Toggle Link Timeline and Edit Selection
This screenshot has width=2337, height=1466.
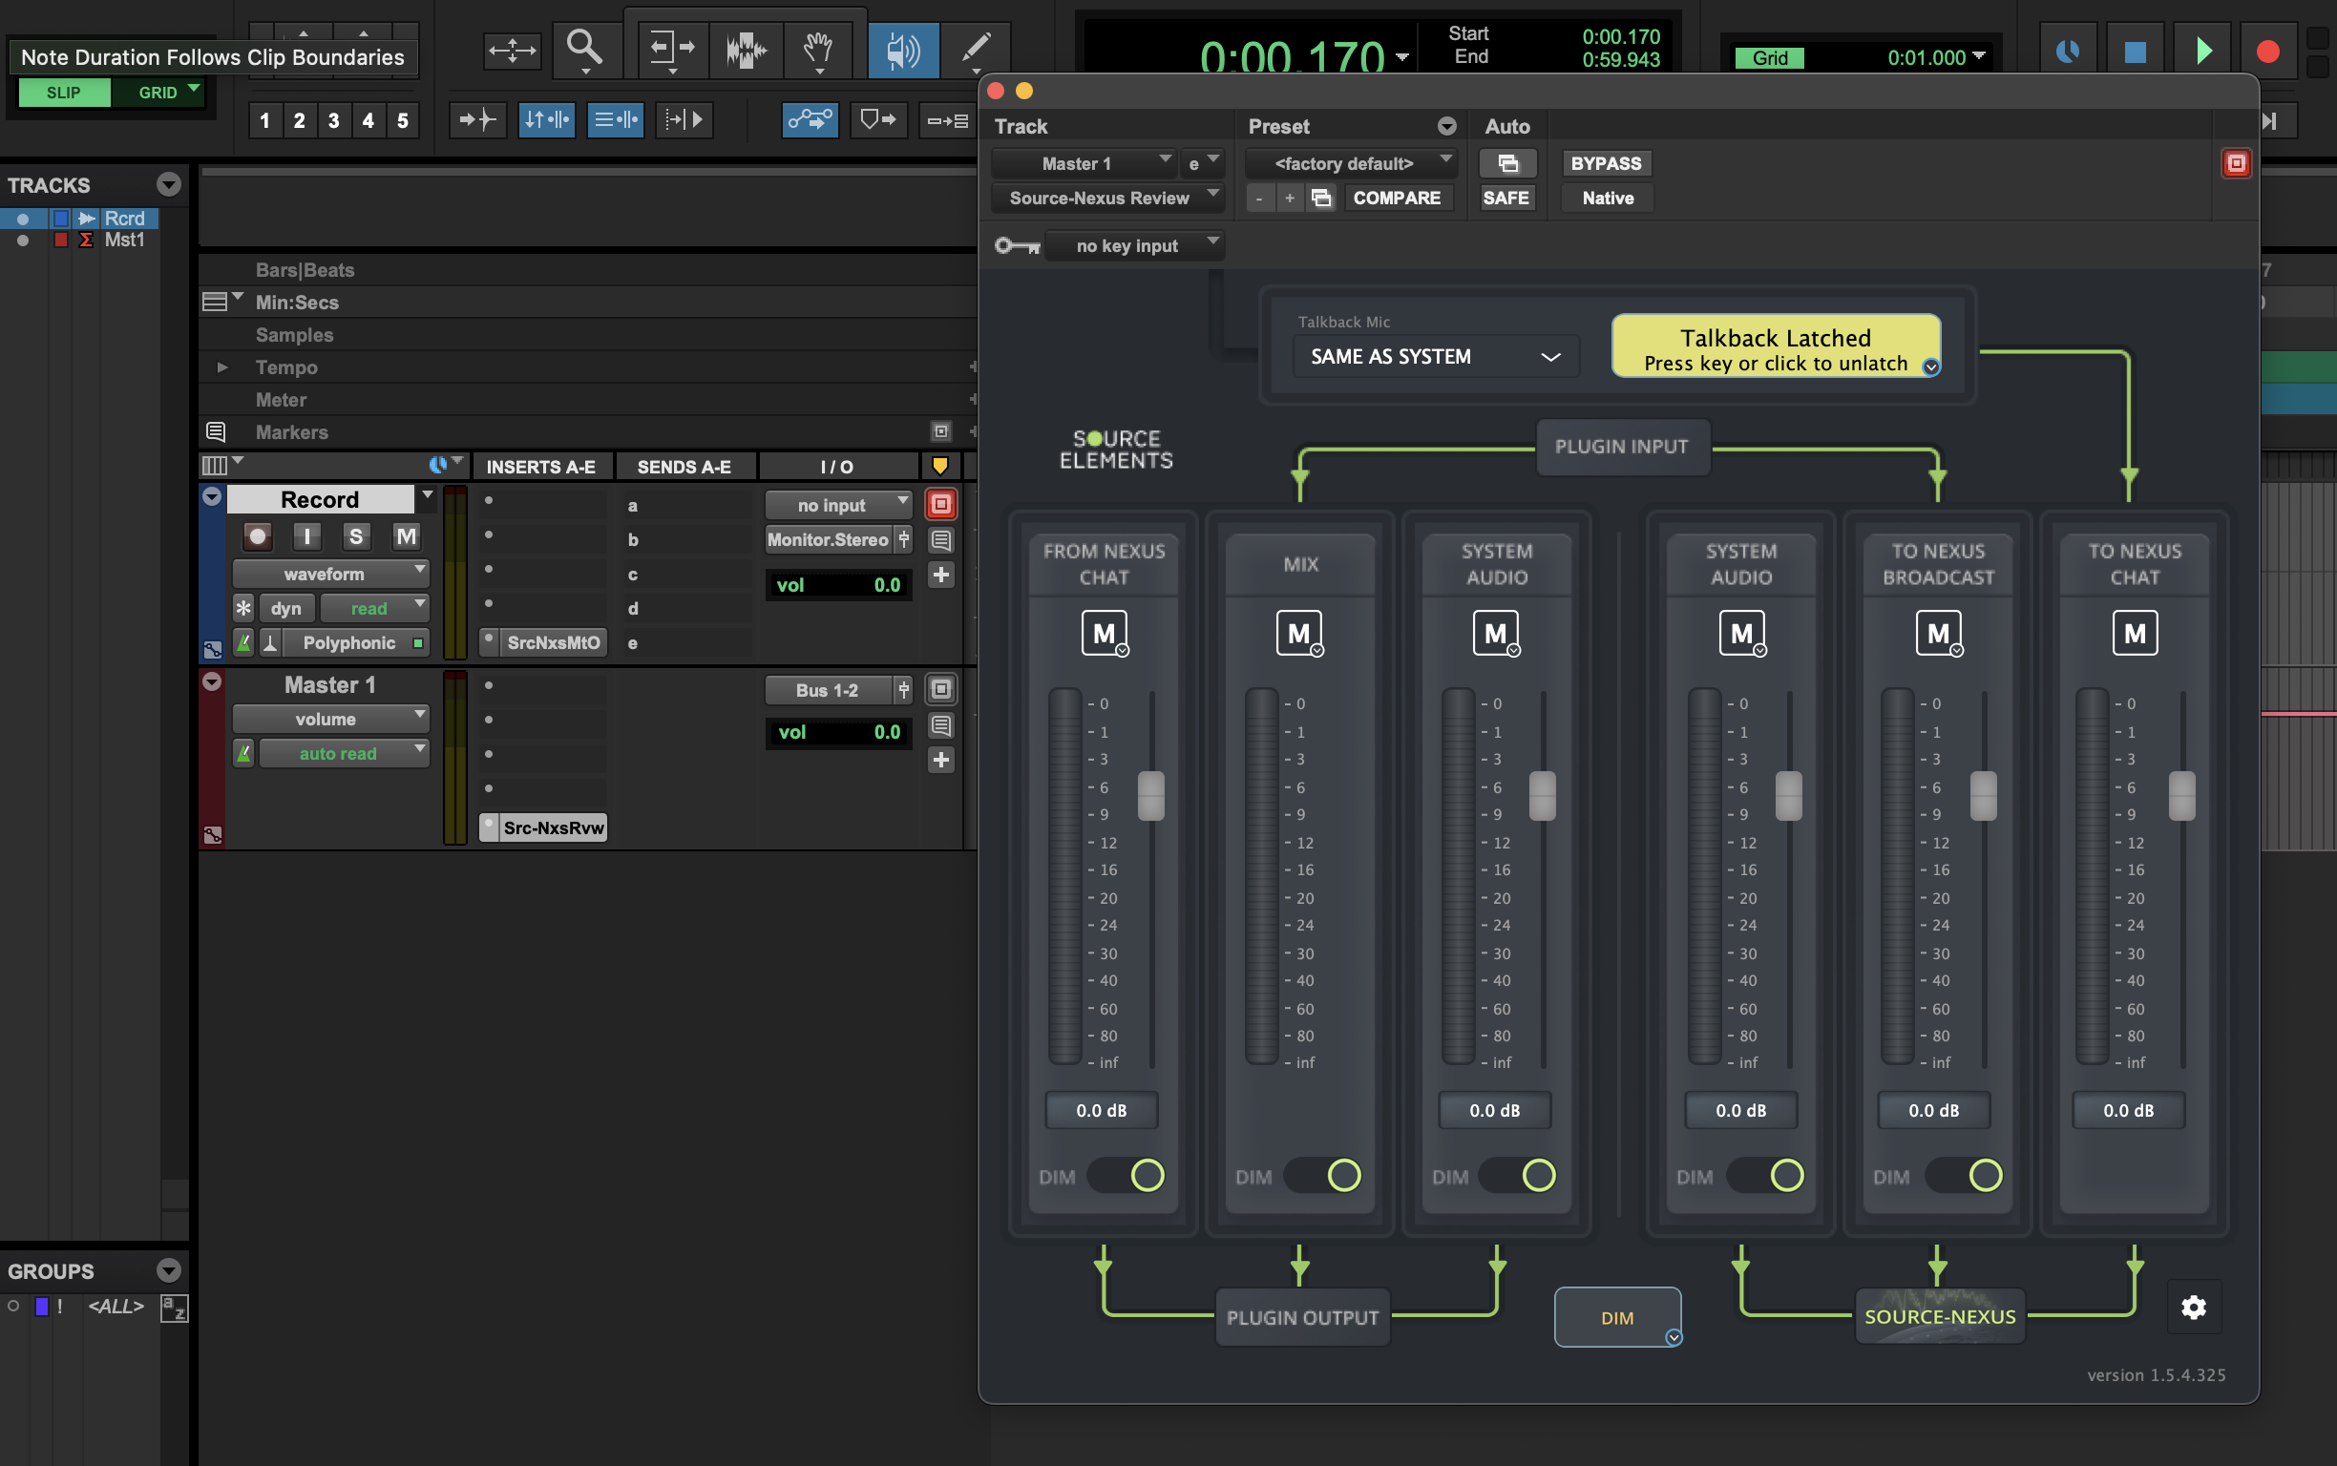(546, 120)
